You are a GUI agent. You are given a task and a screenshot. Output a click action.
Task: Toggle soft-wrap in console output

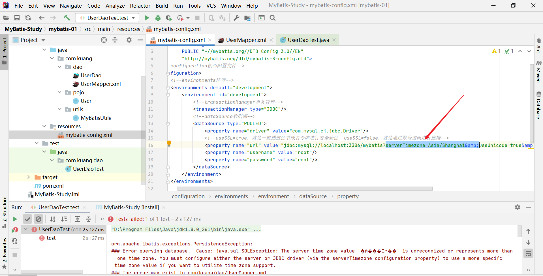528,253
